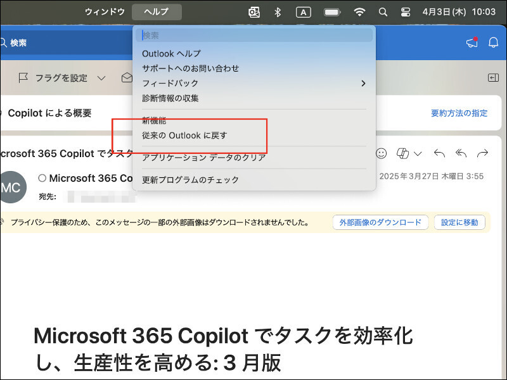Forward the message with the arrow icon

(x=482, y=153)
